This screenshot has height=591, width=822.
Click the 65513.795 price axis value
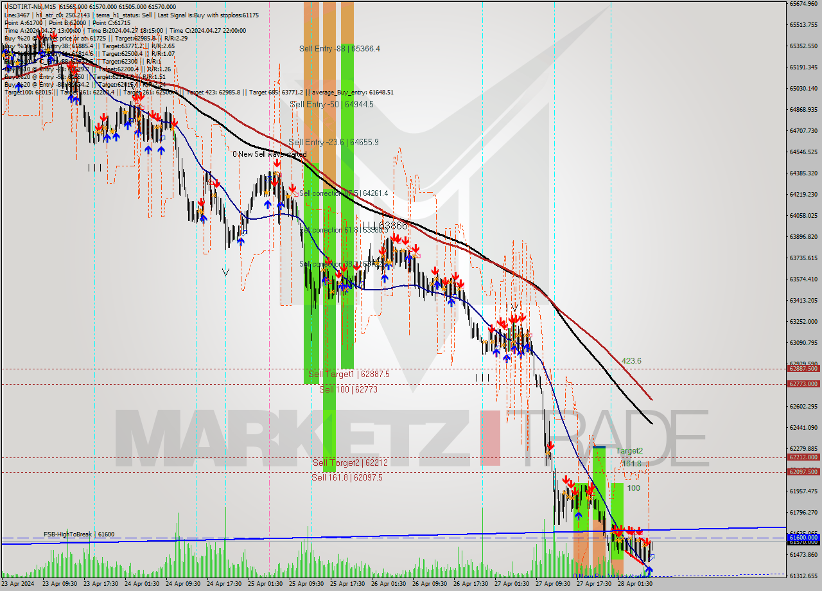coord(803,25)
